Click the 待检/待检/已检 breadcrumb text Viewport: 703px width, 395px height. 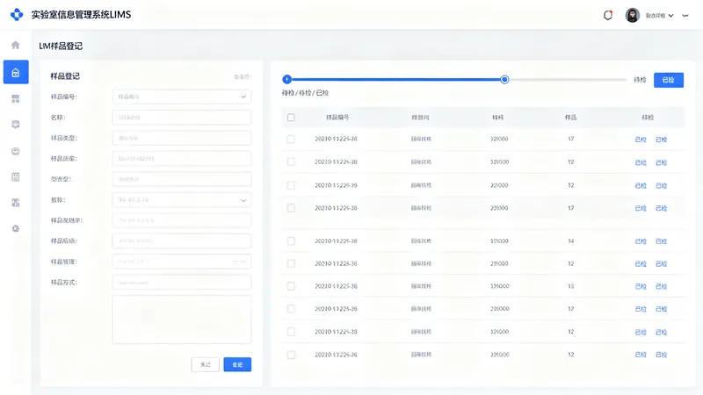pos(305,93)
